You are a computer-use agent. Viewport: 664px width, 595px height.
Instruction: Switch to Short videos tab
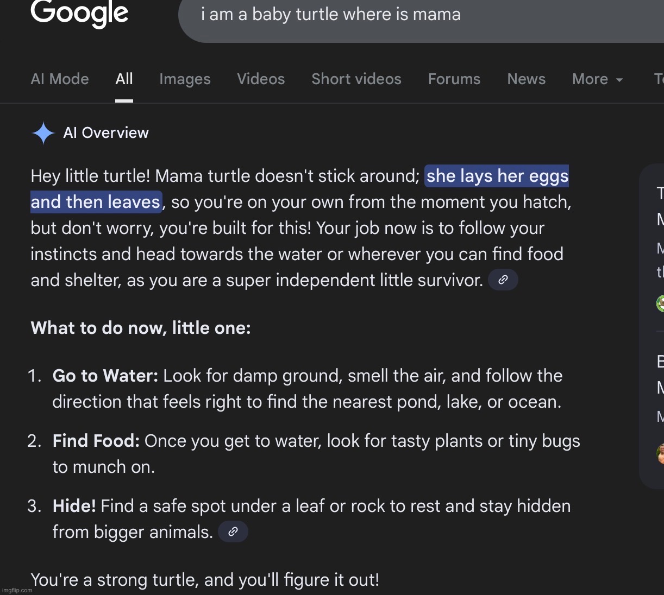(356, 79)
